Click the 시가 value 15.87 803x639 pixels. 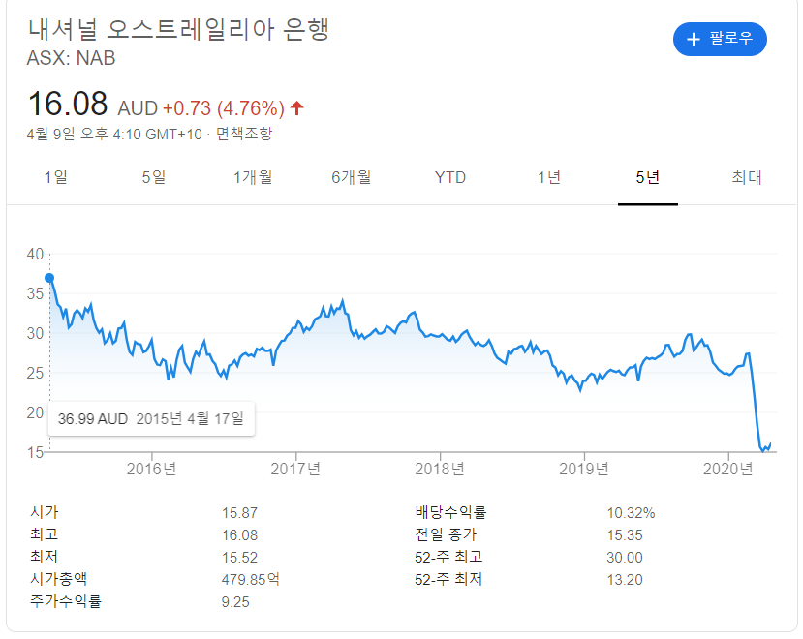point(239,513)
